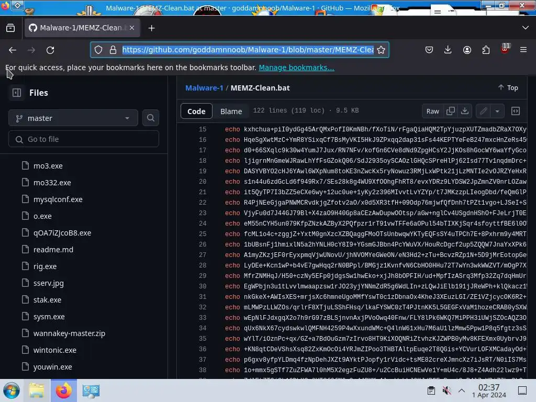Open File Explorer from the taskbar
This screenshot has width=536, height=402.
pos(37,390)
